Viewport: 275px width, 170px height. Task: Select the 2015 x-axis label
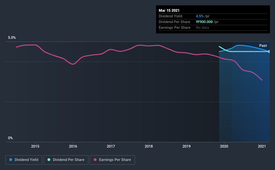pyautogui.click(x=35, y=146)
